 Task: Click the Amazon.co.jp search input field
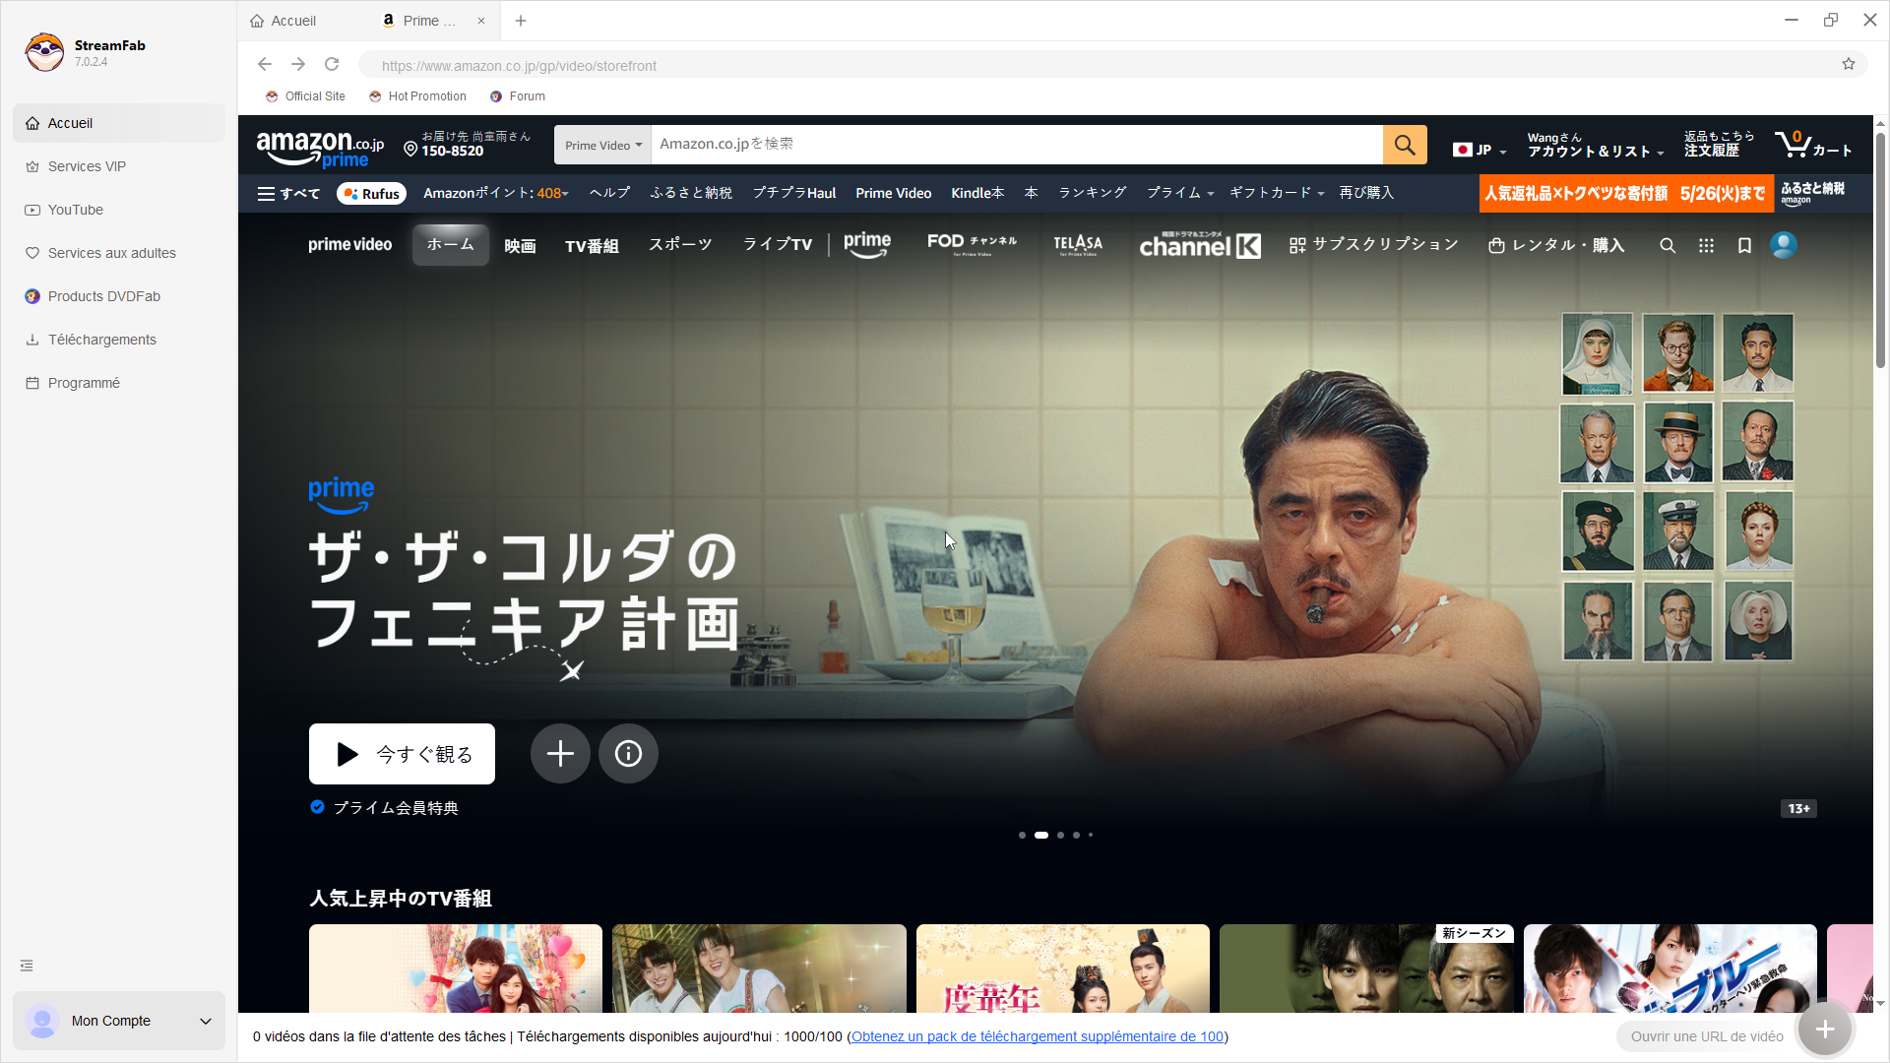[1017, 145]
